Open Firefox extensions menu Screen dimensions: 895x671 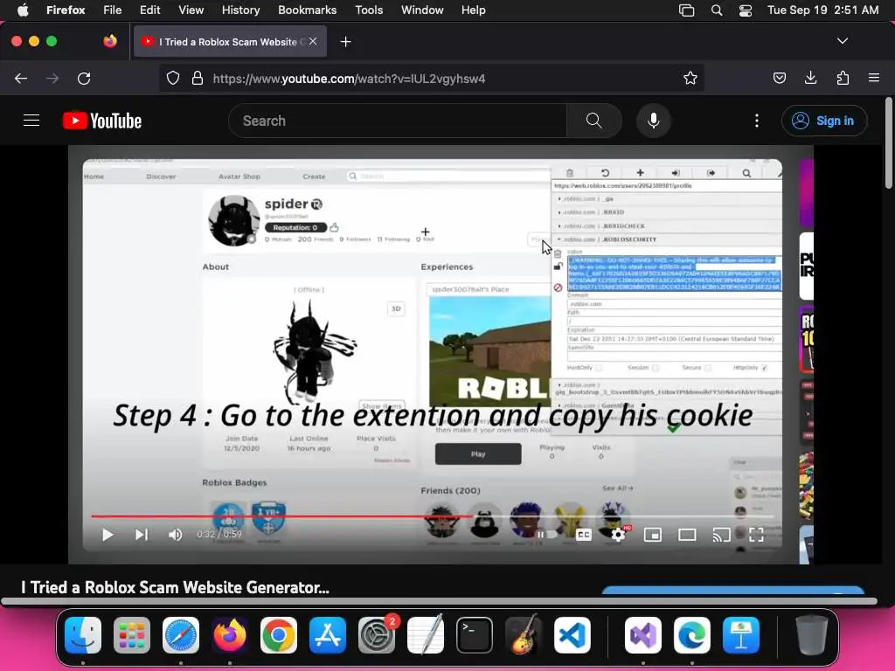[843, 78]
